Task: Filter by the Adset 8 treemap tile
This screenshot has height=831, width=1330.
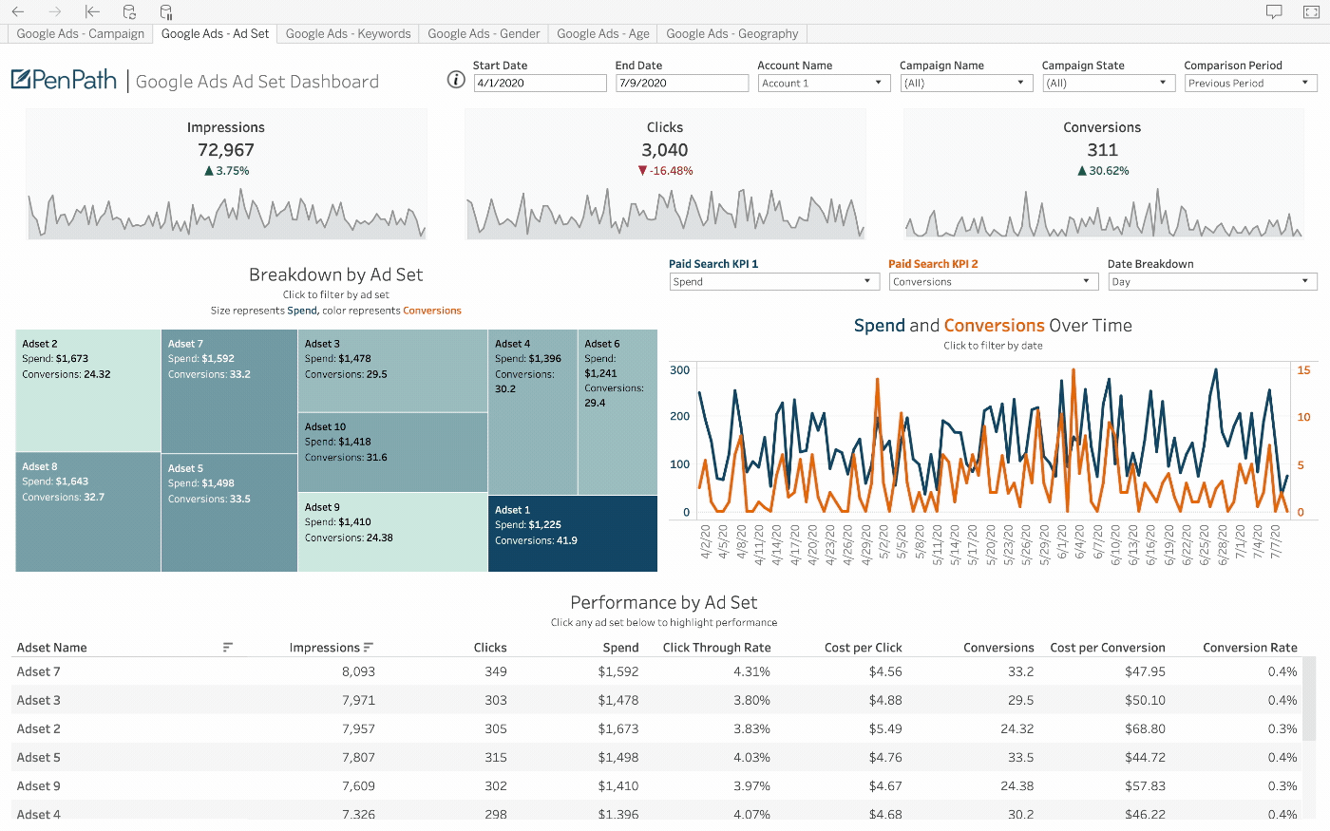Action: point(88,512)
